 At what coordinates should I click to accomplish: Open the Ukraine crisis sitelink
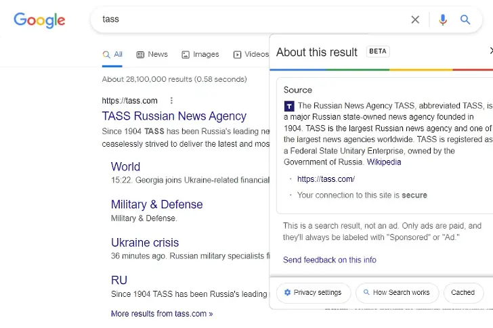145,243
